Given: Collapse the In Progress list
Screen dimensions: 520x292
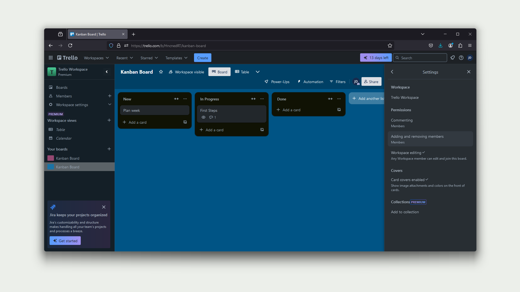Looking at the screenshot, I should coord(253,99).
